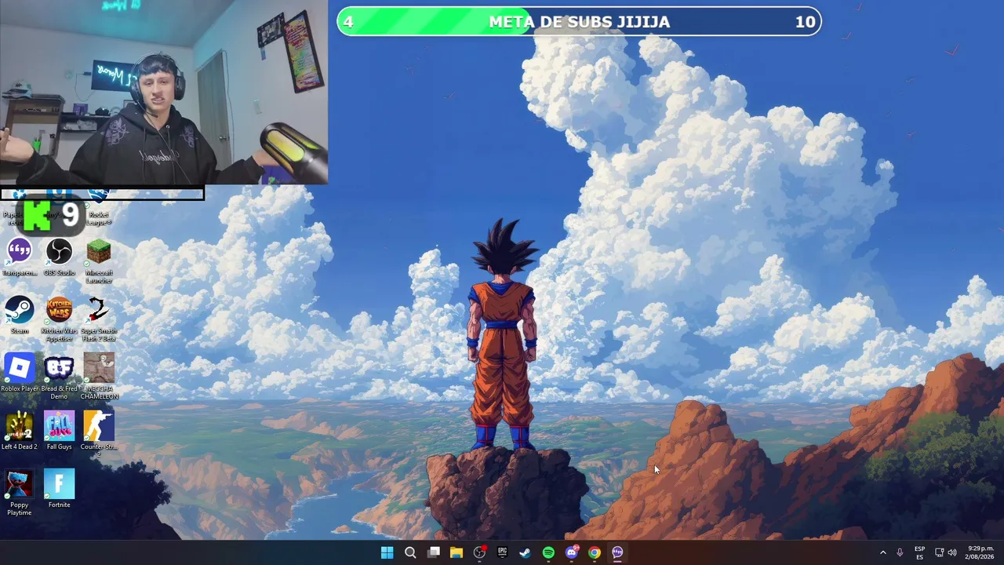Open File Explorer from the taskbar
1004x565 pixels.
tap(457, 552)
